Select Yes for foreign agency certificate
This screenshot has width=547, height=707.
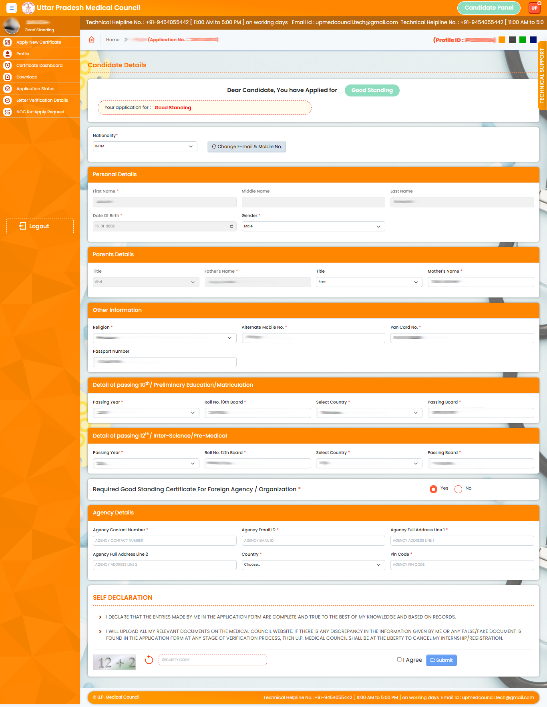433,489
